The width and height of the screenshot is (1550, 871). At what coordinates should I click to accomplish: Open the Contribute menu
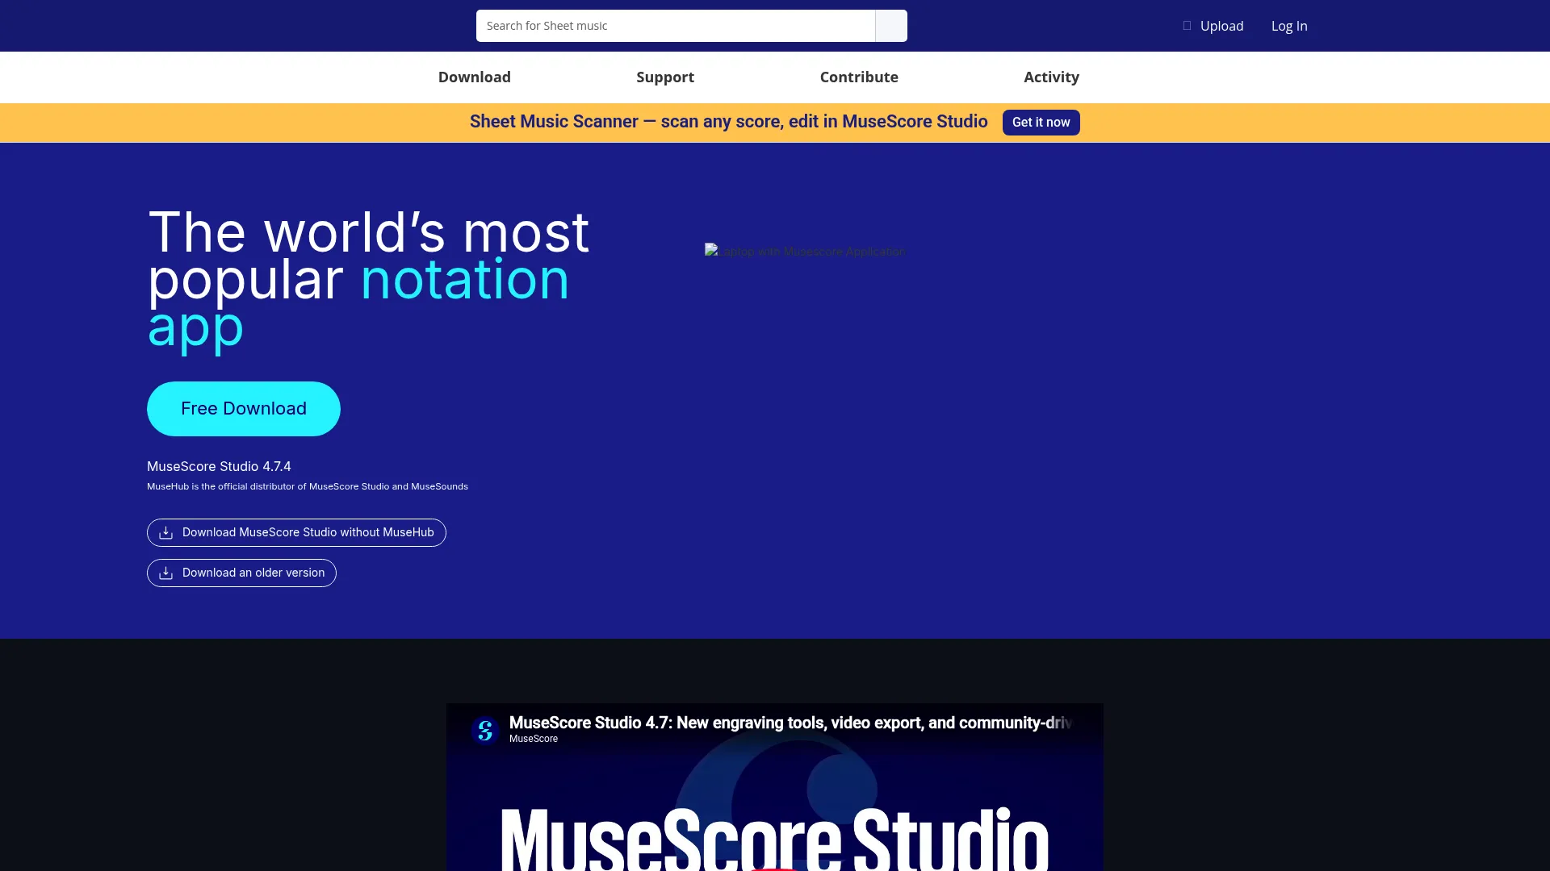[859, 77]
